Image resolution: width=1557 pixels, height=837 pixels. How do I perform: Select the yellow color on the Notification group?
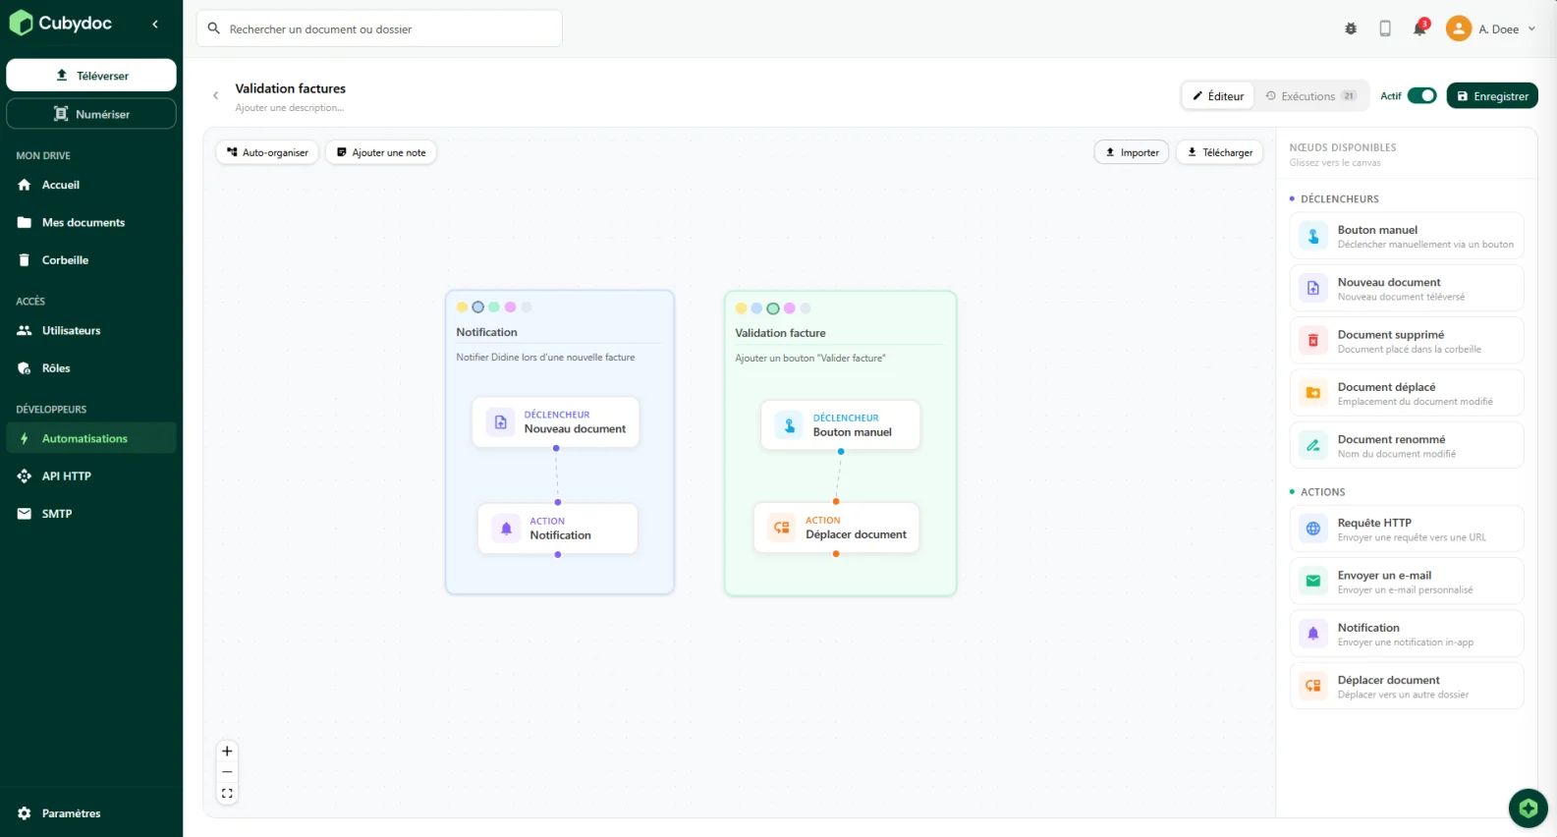(x=462, y=307)
